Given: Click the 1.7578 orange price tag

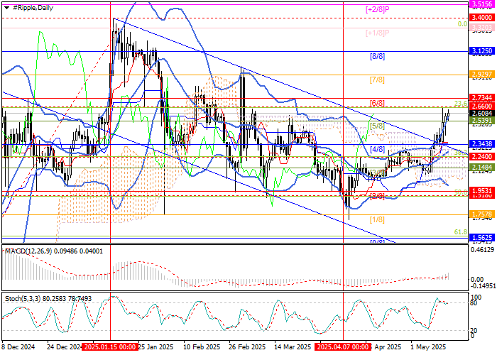Looking at the screenshot, I should click(x=482, y=214).
